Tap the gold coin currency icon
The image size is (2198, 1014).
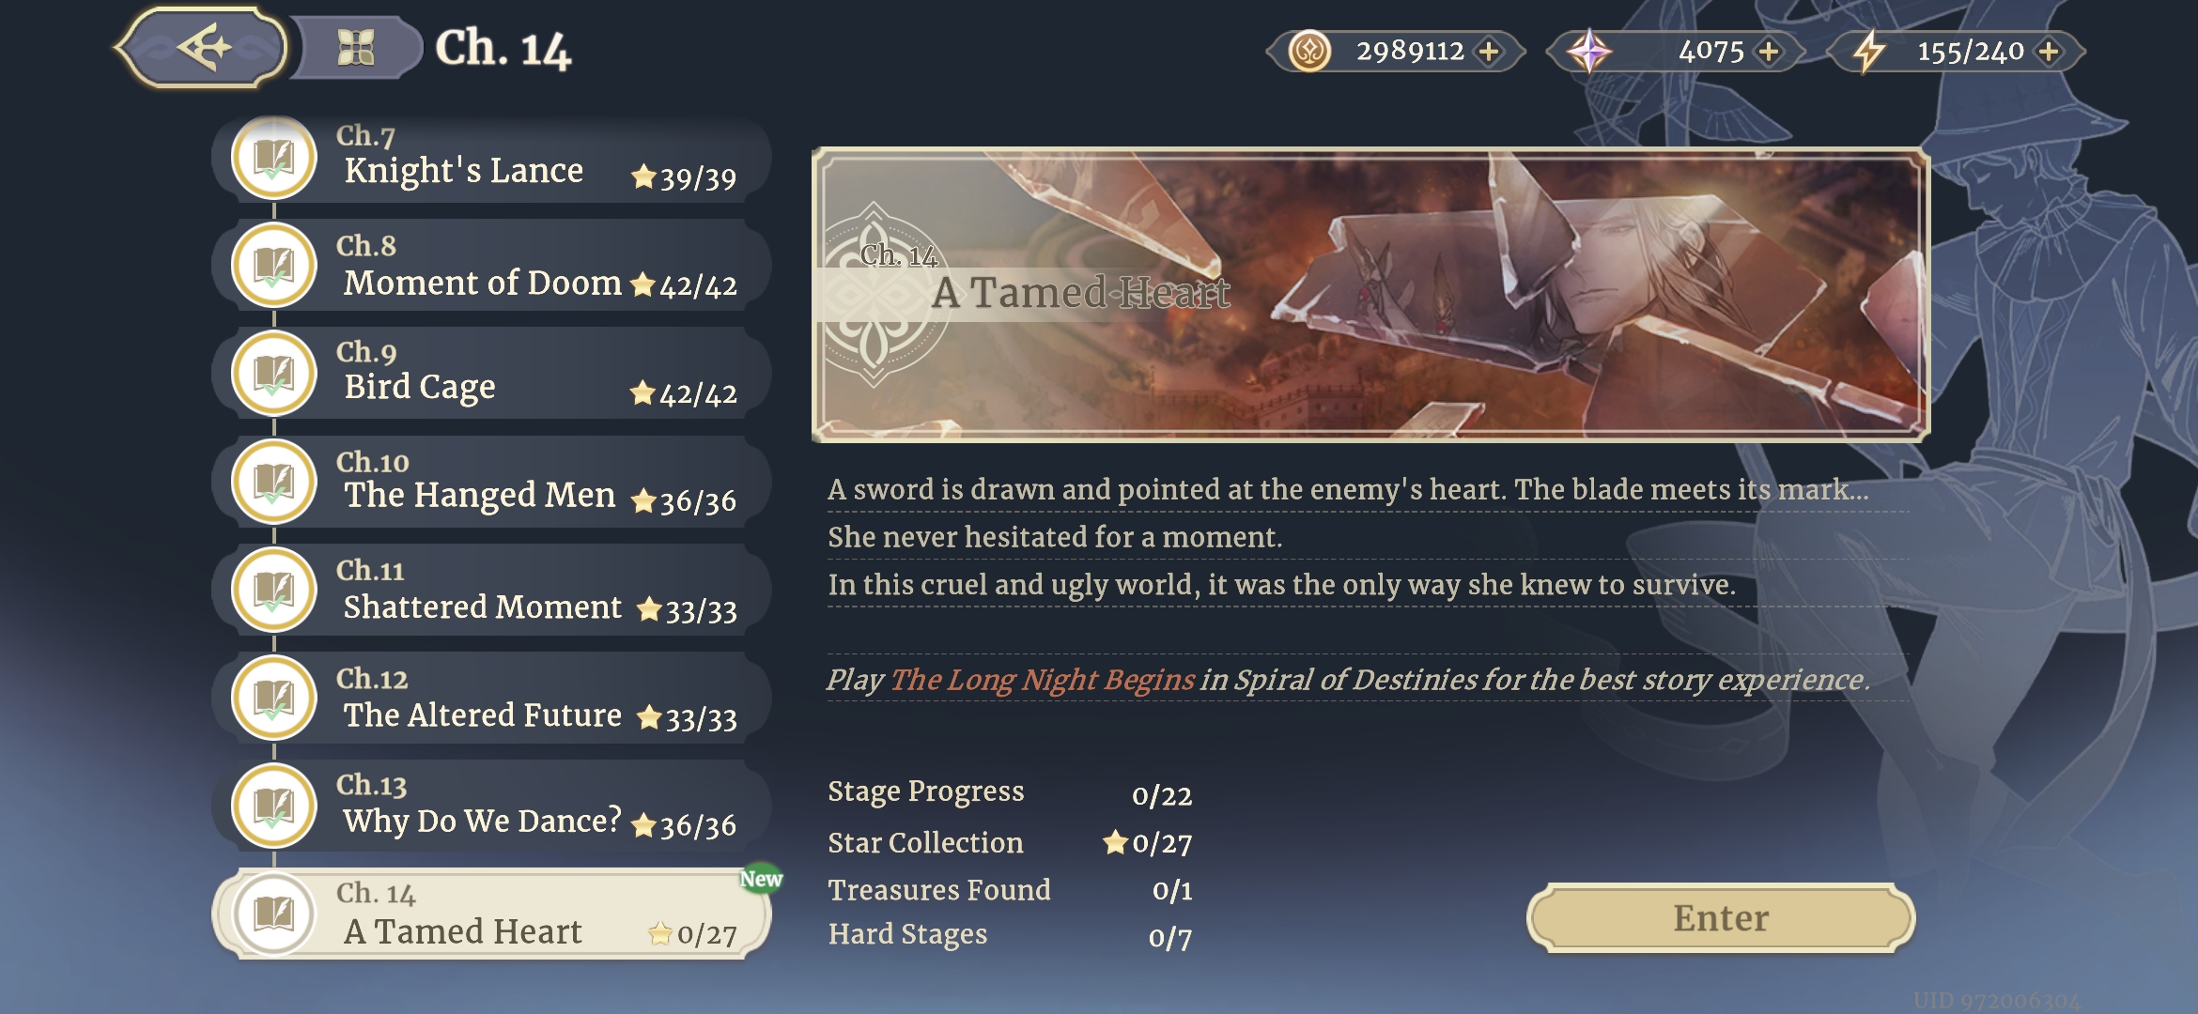[x=1309, y=51]
